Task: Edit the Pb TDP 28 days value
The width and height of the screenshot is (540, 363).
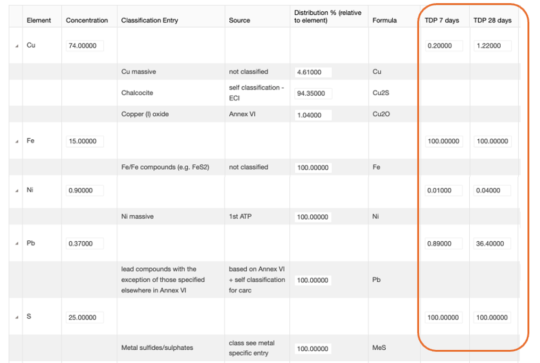Action: 492,244
